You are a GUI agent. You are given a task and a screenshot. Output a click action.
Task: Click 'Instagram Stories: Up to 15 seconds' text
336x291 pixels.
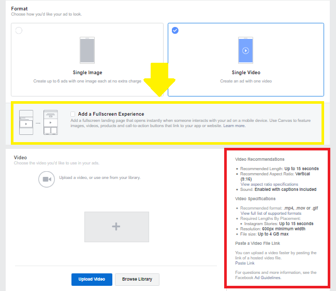click(279, 224)
